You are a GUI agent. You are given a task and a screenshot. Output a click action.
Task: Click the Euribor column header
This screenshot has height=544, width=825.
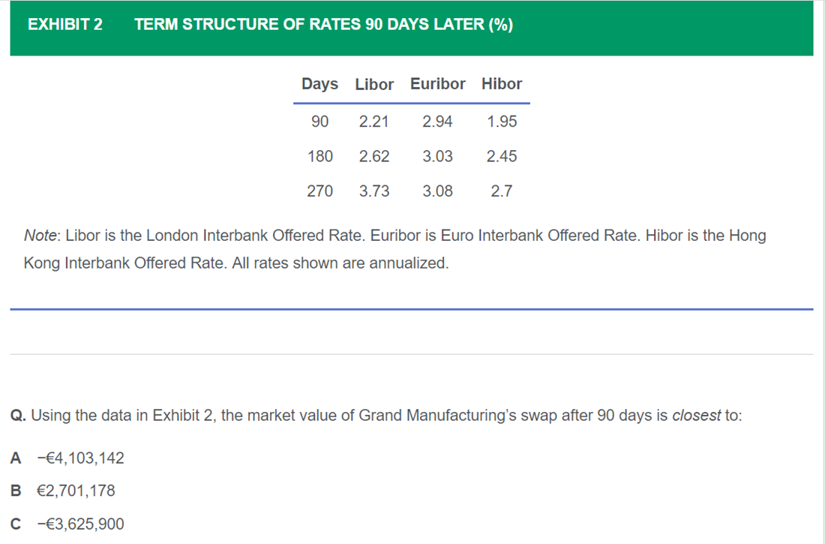pos(437,84)
